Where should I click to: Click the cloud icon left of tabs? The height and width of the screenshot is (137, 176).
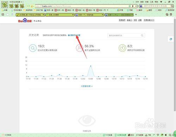click(x=7, y=14)
